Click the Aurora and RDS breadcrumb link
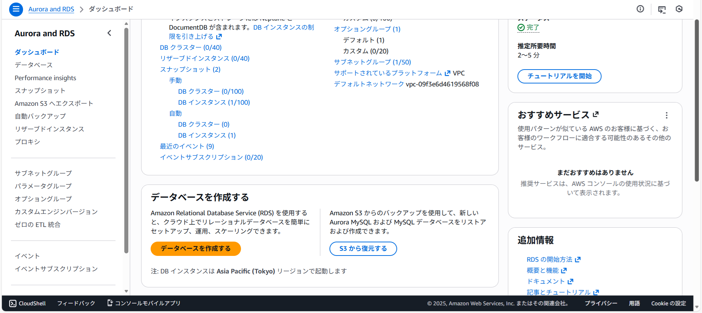This screenshot has width=702, height=313. coord(51,9)
